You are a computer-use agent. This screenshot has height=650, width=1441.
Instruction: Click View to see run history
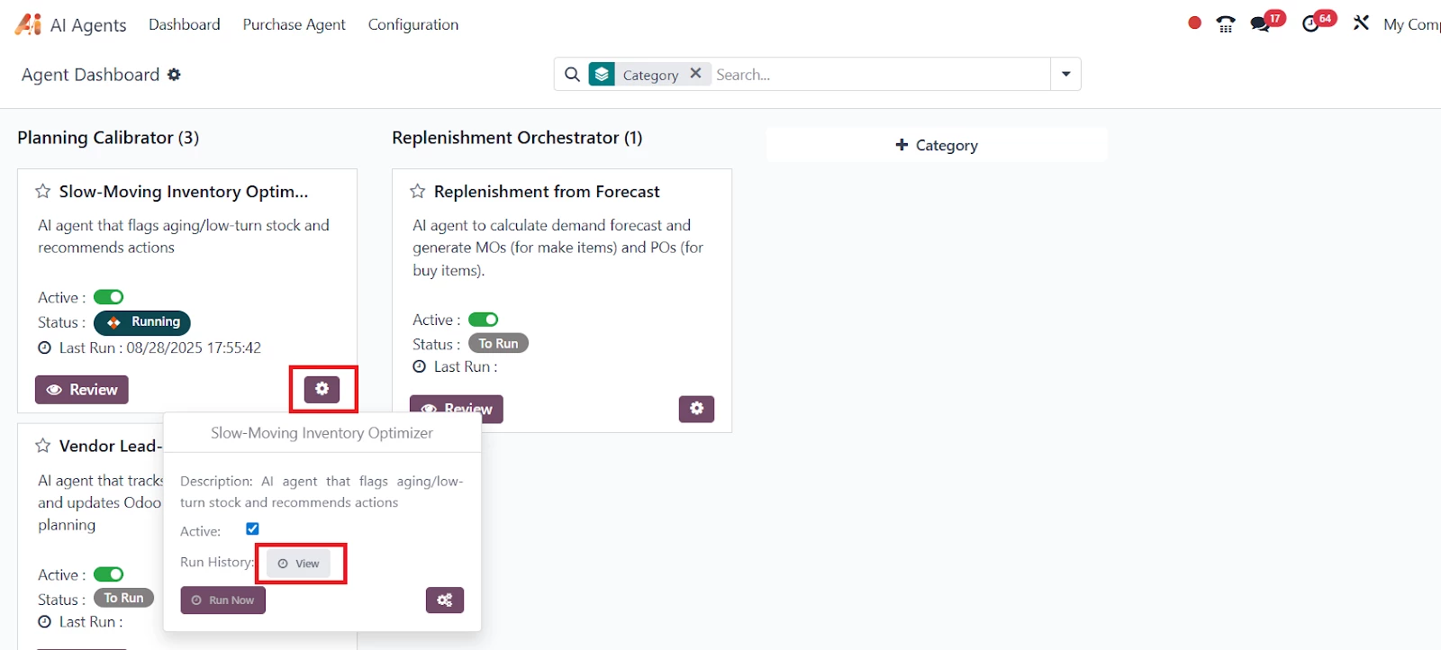pyautogui.click(x=299, y=564)
